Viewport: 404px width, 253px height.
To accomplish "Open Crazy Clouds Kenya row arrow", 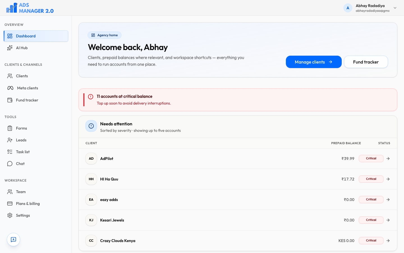I will point(388,241).
